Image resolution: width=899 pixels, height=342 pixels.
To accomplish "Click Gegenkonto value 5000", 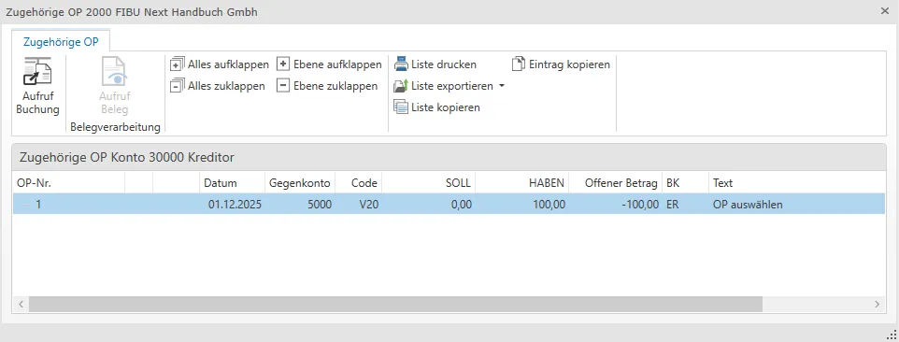I will pyautogui.click(x=320, y=204).
